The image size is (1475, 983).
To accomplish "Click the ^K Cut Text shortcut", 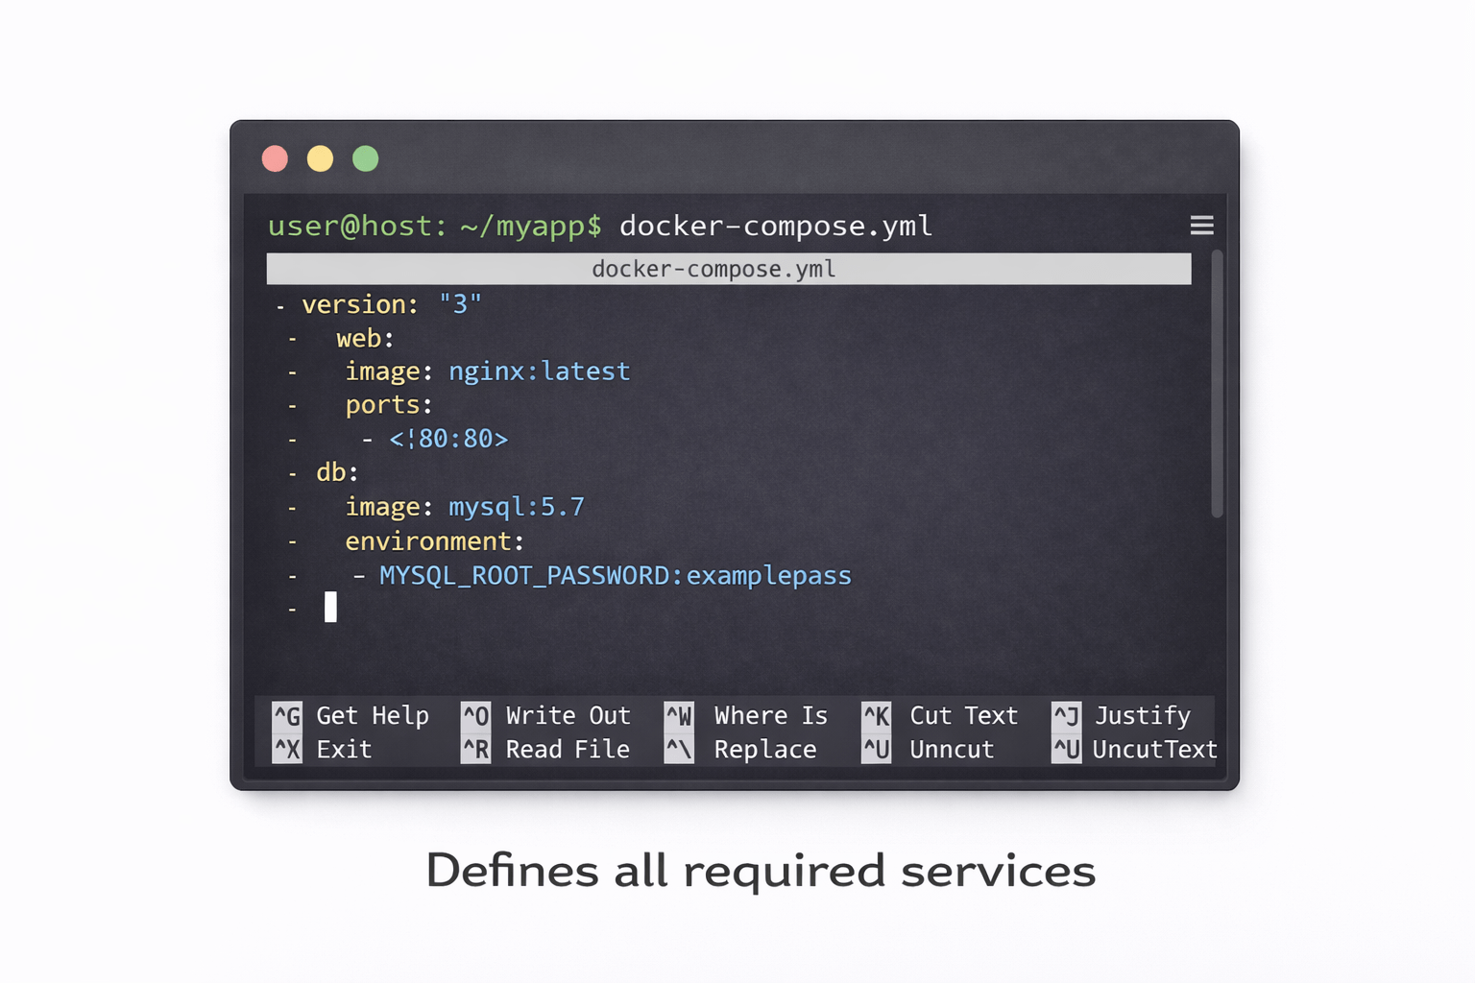I will click(939, 715).
